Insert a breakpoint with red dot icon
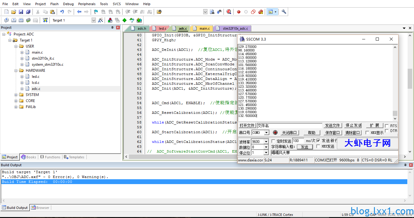The height and width of the screenshot is (218, 414). (239, 12)
